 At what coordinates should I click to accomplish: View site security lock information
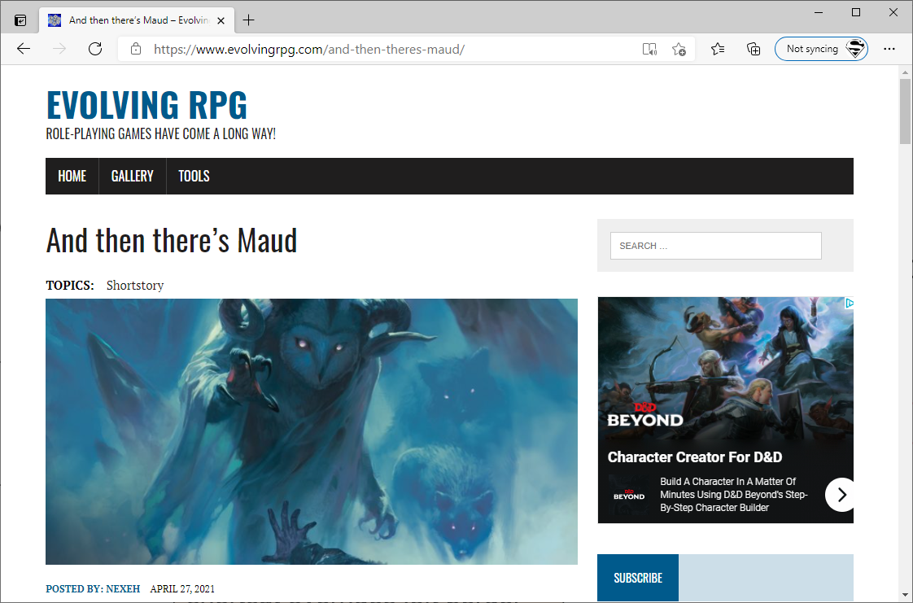pyautogui.click(x=136, y=49)
